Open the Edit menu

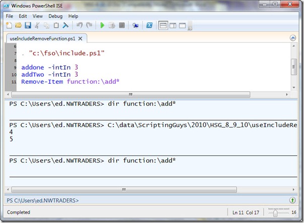[x=23, y=16]
